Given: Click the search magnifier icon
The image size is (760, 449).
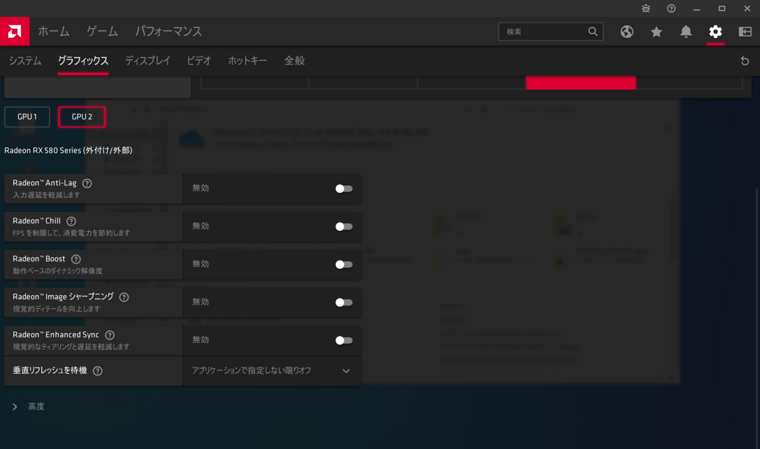Looking at the screenshot, I should click(x=593, y=31).
